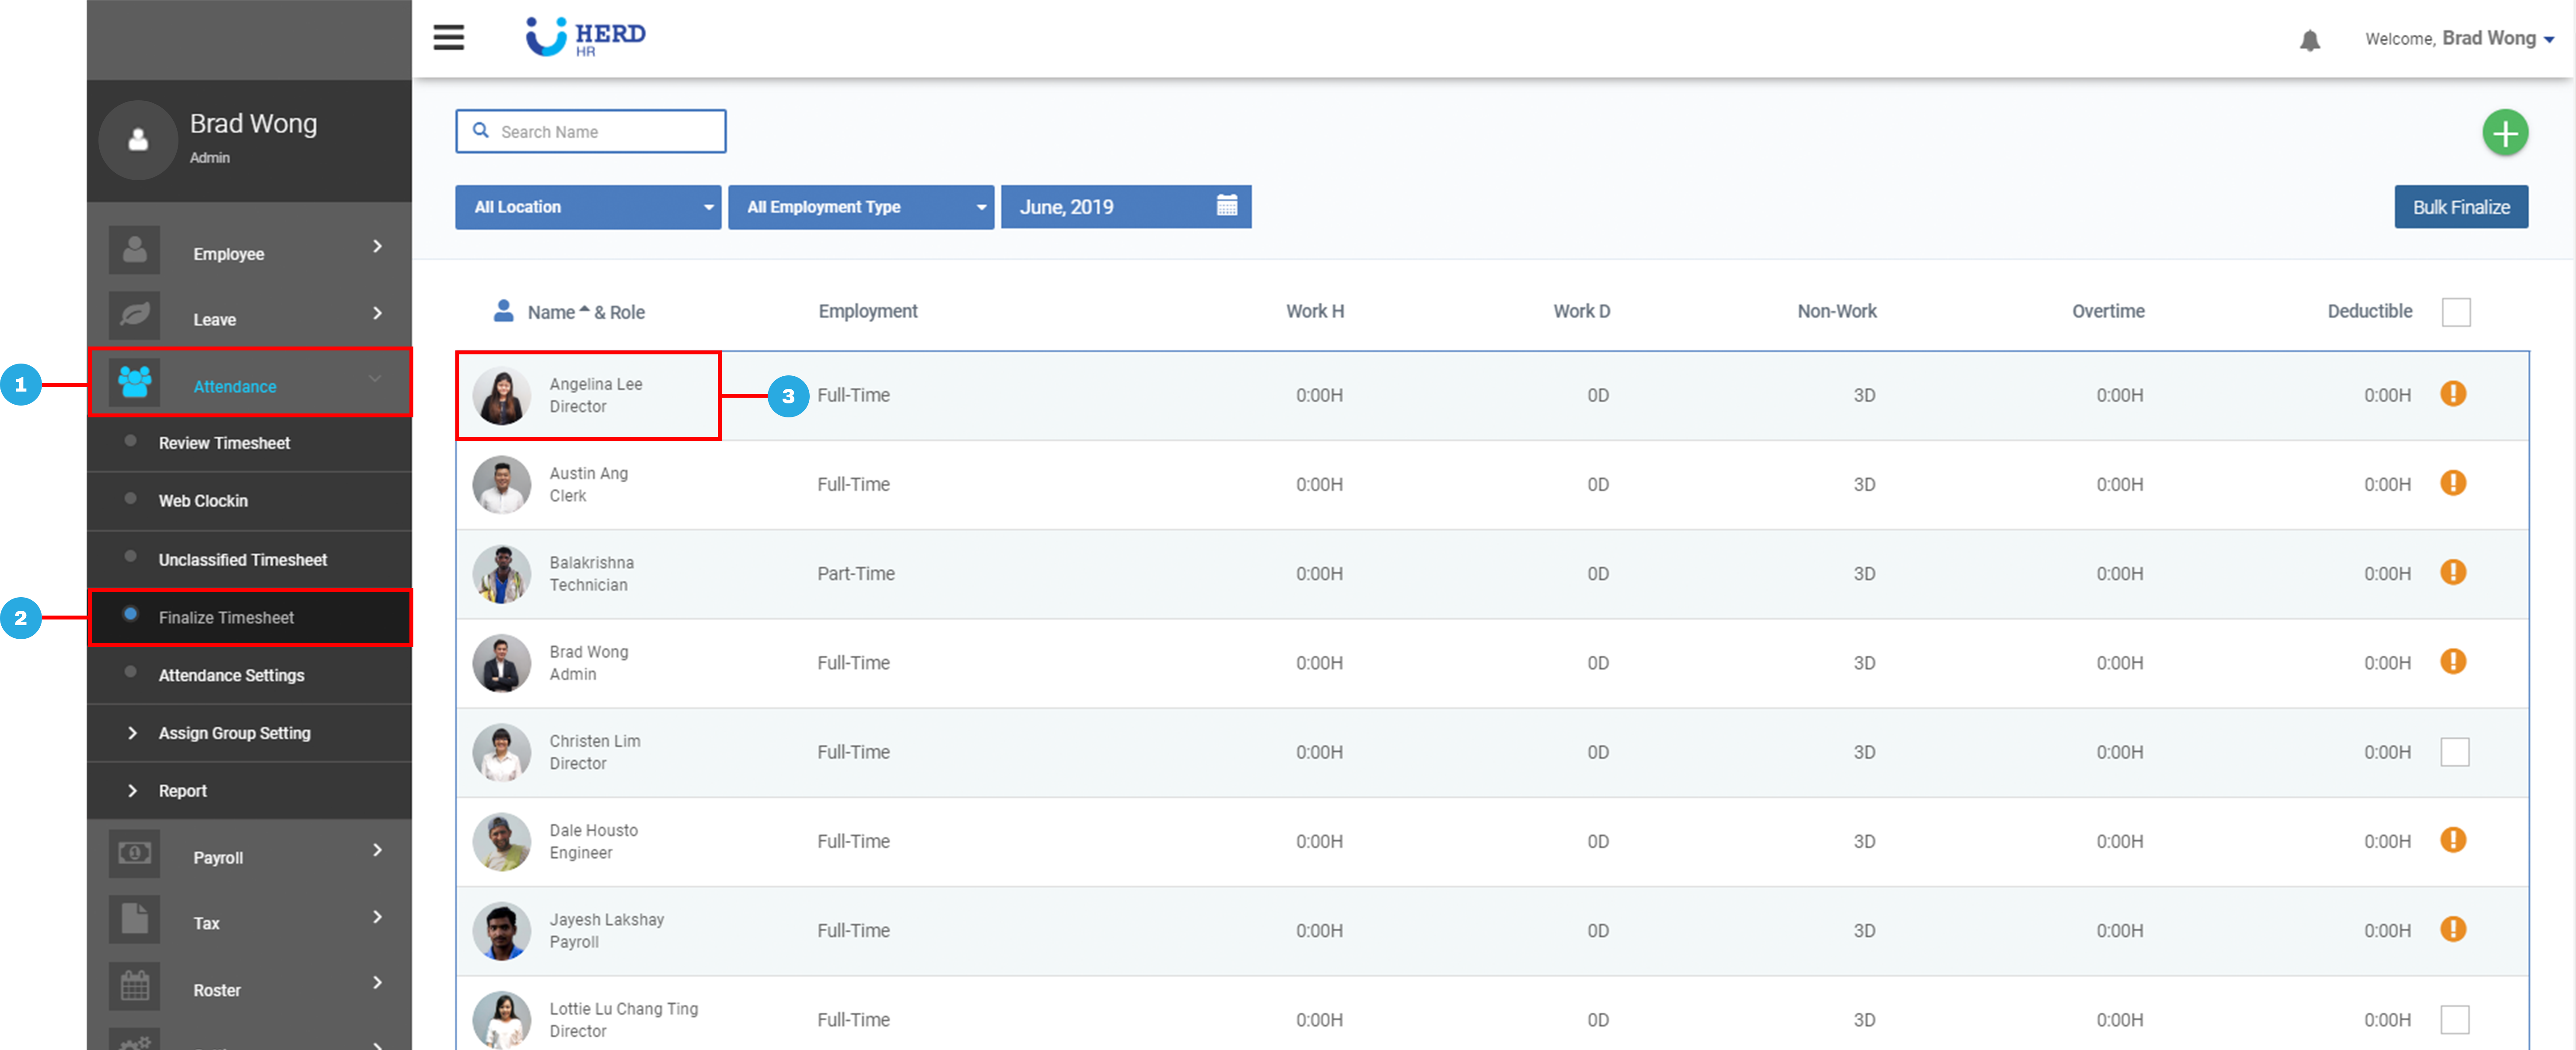Viewport: 2576px width, 1050px height.
Task: Check the box for Christen Lim
Action: 2454,752
